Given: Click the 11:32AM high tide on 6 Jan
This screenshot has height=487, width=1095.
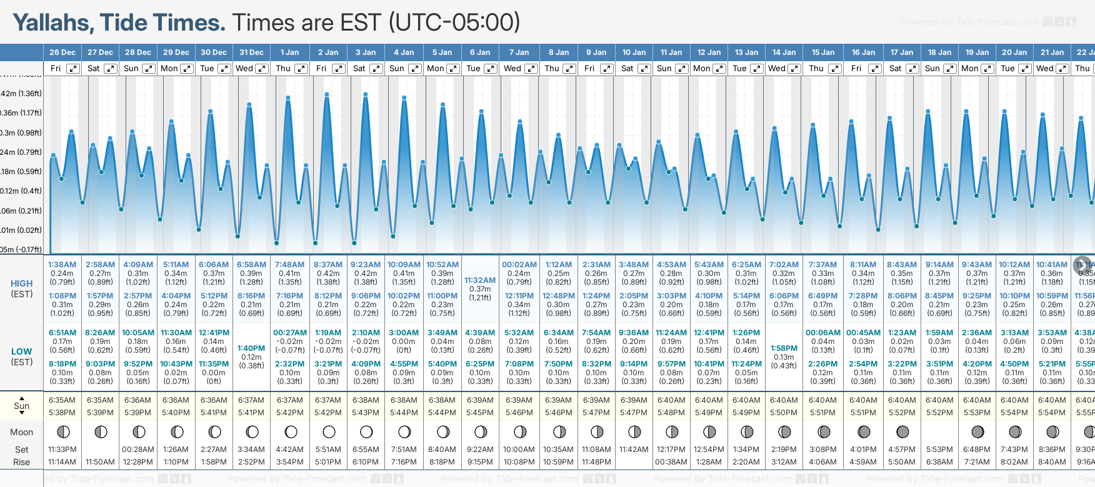Looking at the screenshot, I should (480, 280).
